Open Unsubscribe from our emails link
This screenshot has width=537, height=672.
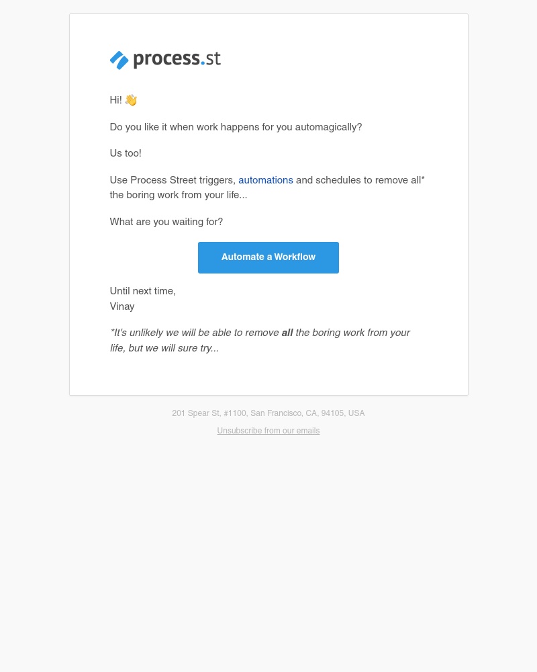tap(268, 431)
